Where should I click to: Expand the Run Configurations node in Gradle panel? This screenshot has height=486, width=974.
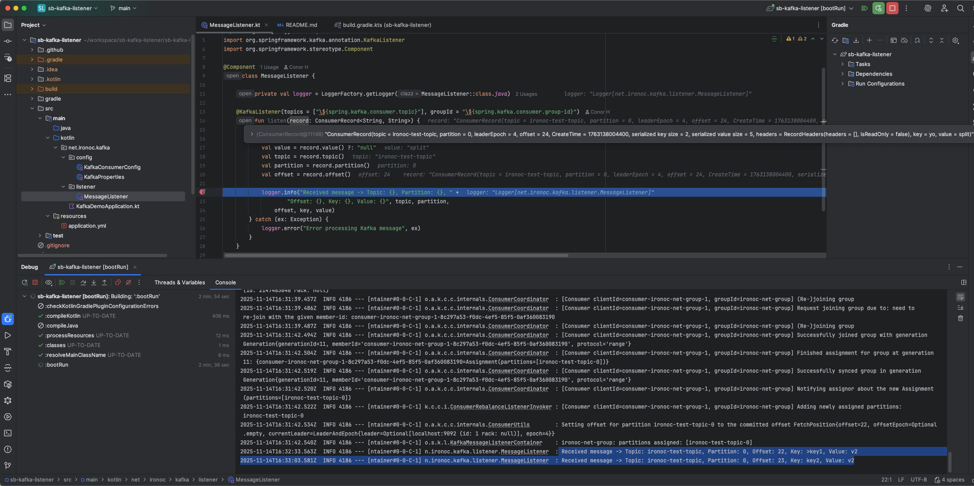pyautogui.click(x=842, y=84)
